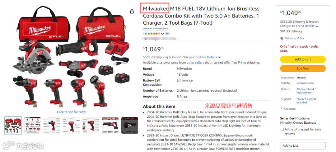Expand shipping Details chevron under main price
This screenshot has height=152, width=336.
(219, 57)
